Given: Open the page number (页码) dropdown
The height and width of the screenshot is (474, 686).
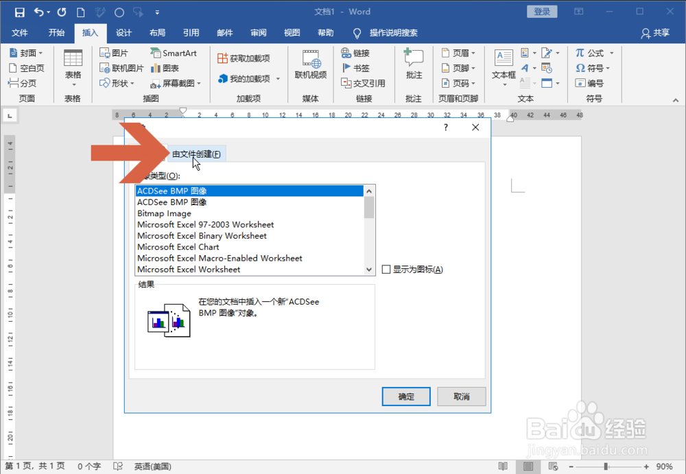Looking at the screenshot, I should tap(458, 83).
